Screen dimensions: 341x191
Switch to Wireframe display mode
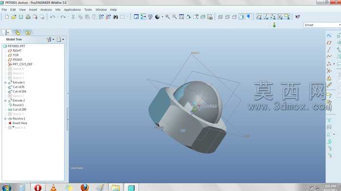tap(220, 17)
